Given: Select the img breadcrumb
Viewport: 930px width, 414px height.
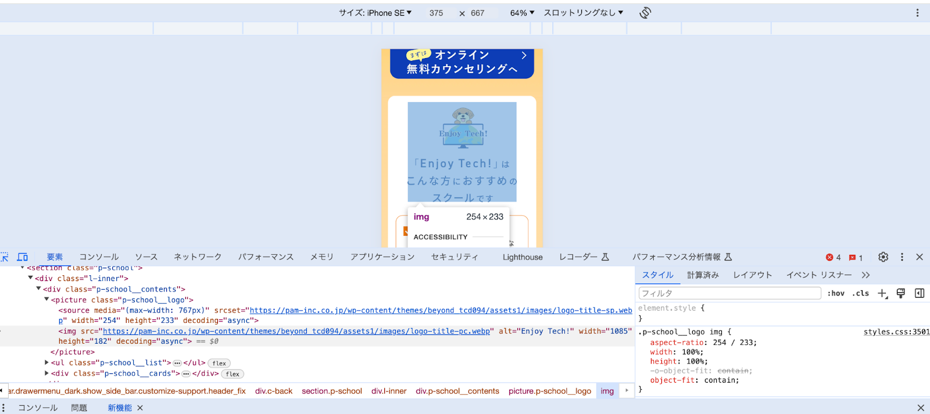Looking at the screenshot, I should (607, 391).
